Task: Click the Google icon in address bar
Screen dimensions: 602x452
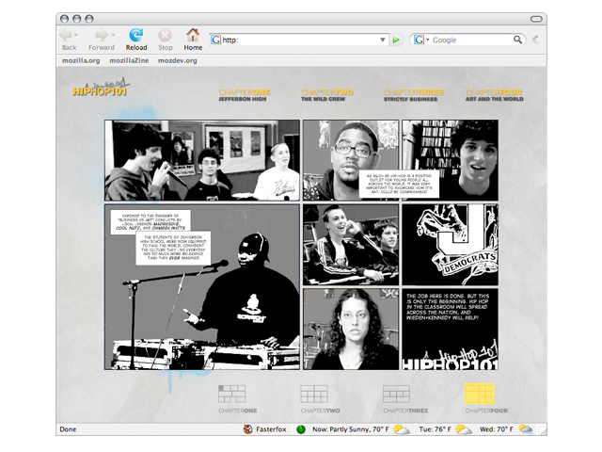Action: (x=216, y=40)
